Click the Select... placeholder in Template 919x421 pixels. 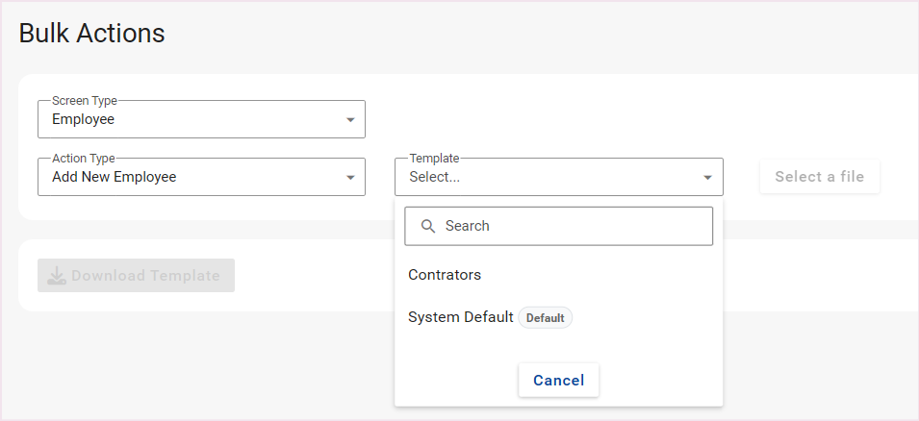(x=434, y=177)
